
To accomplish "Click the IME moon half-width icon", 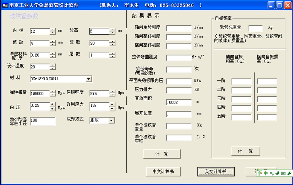I will pos(277,173).
